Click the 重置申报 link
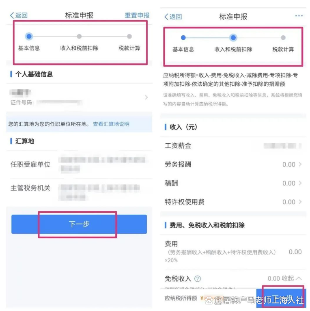This screenshot has width=310, height=311. (137, 15)
